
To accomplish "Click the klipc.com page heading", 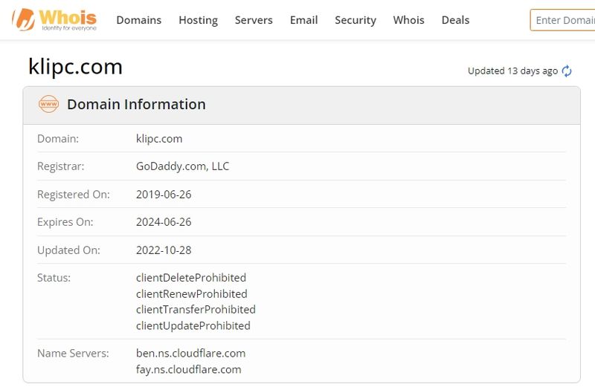I will [75, 67].
